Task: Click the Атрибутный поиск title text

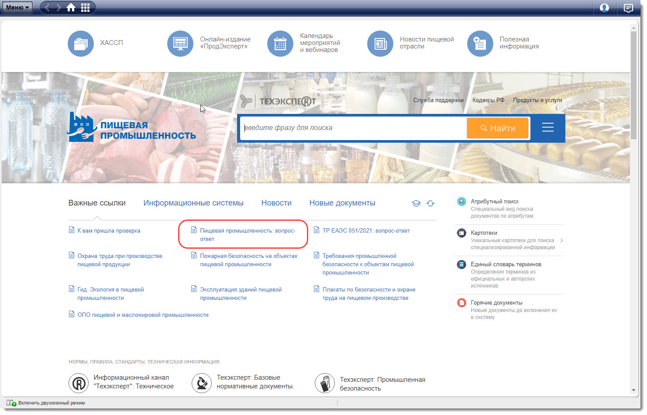Action: (495, 202)
